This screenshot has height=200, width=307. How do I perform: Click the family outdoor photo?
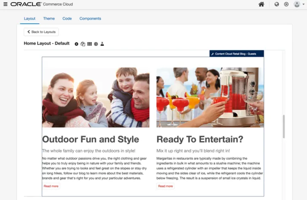point(96,97)
